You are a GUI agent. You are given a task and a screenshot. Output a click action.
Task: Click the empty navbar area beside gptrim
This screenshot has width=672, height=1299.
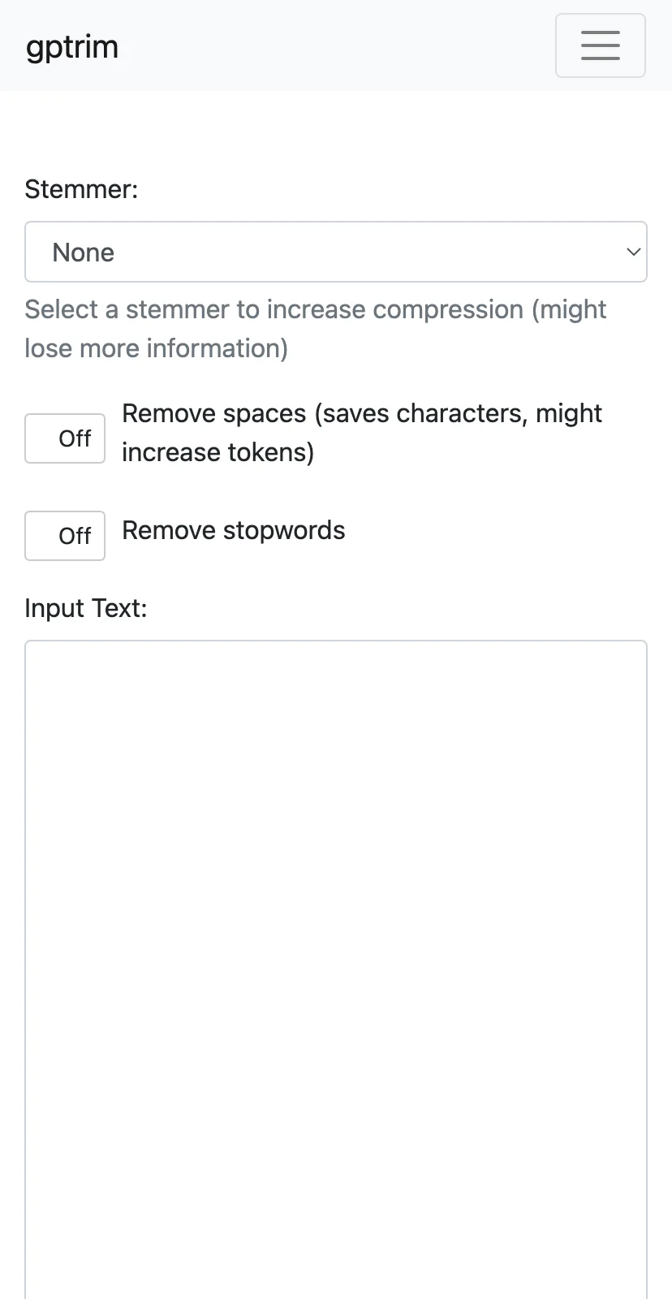[x=337, y=45]
